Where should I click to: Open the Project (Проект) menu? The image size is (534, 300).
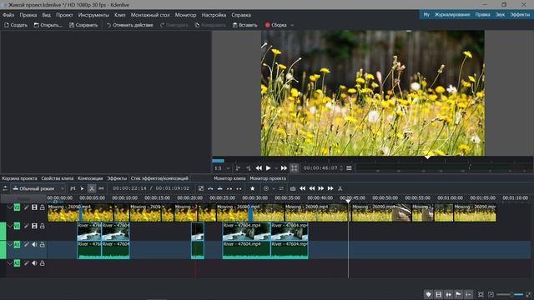(x=64, y=15)
